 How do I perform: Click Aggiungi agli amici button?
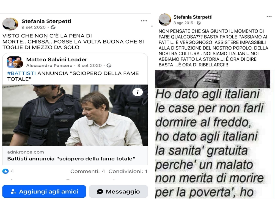(44, 191)
